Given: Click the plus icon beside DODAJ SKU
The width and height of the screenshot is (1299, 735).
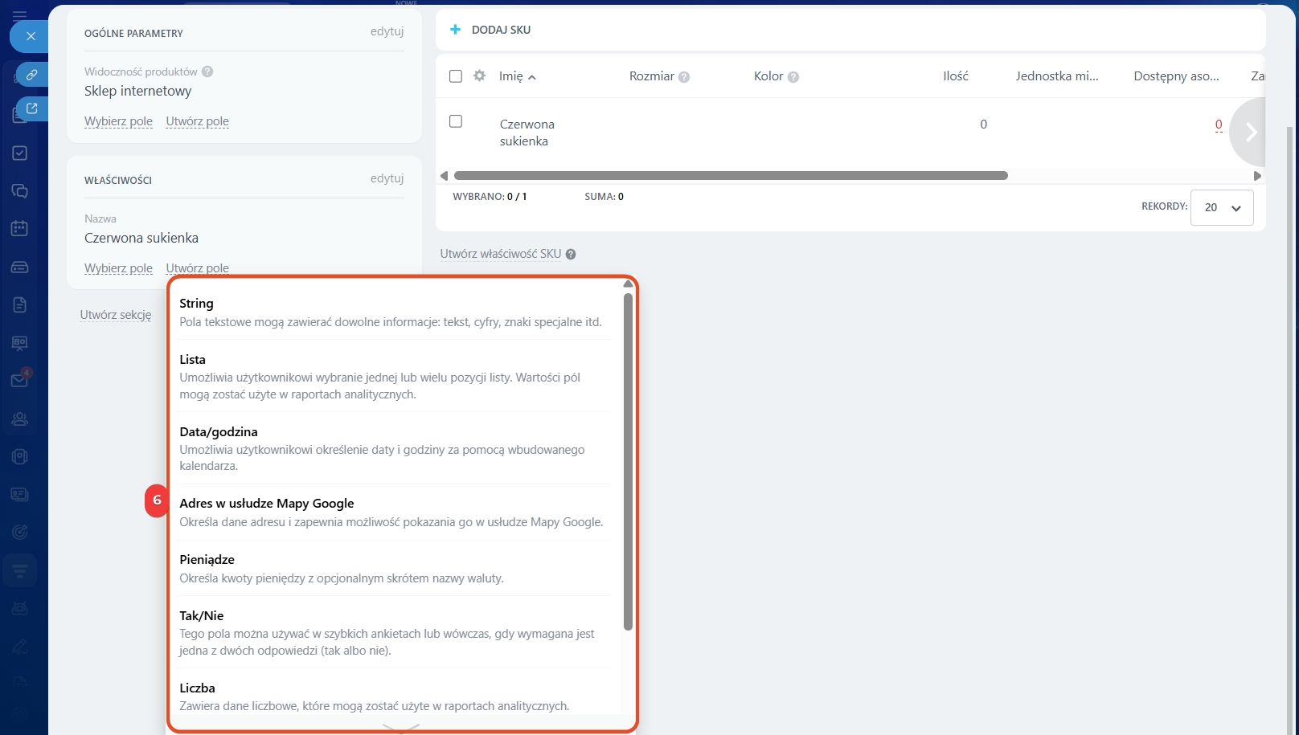Looking at the screenshot, I should [x=455, y=30].
